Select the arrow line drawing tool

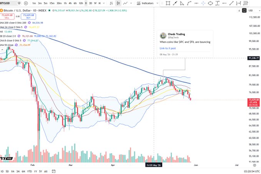pos(175,3)
